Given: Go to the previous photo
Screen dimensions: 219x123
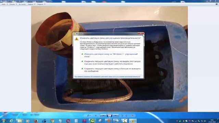Looking at the screenshot, I should [103, 115].
